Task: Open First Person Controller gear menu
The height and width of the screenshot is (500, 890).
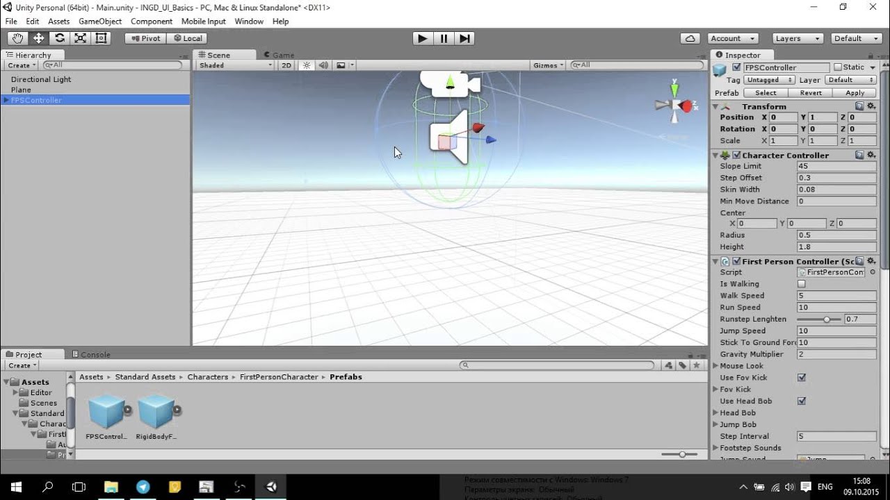Action: pyautogui.click(x=871, y=261)
